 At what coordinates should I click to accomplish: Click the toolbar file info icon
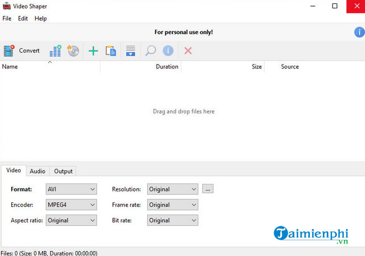[x=168, y=51]
